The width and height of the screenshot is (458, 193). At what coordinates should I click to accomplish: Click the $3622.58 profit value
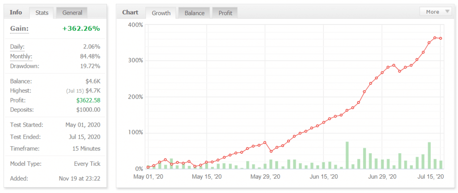point(88,100)
